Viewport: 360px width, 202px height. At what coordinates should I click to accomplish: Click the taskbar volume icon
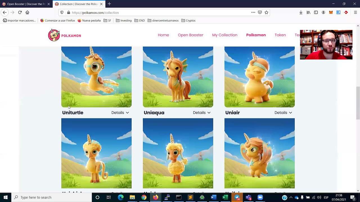pyautogui.click(x=319, y=197)
